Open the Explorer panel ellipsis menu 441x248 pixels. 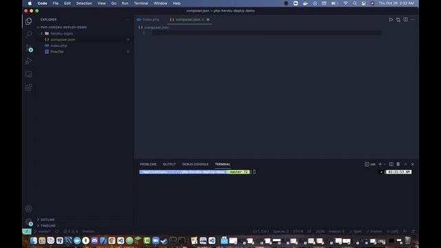click(x=127, y=20)
